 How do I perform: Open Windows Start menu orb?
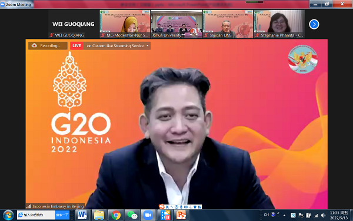click(8, 215)
